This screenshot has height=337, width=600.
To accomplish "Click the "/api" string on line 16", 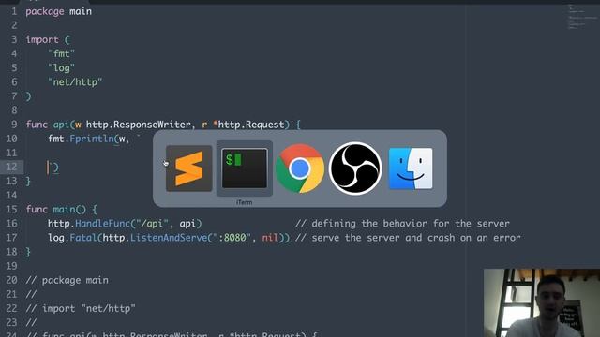I will pyautogui.click(x=152, y=224).
